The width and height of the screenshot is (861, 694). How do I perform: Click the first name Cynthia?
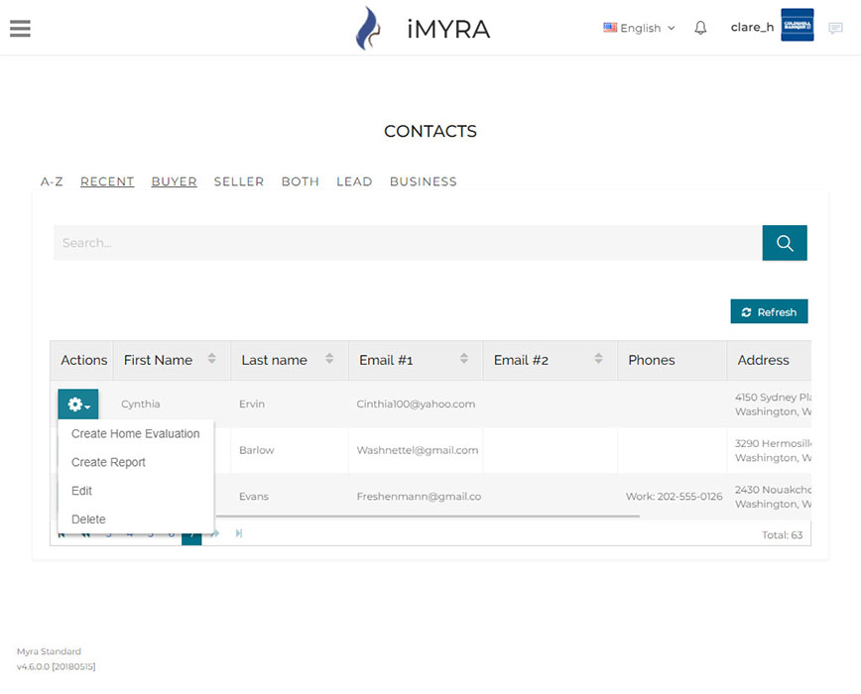(x=141, y=404)
